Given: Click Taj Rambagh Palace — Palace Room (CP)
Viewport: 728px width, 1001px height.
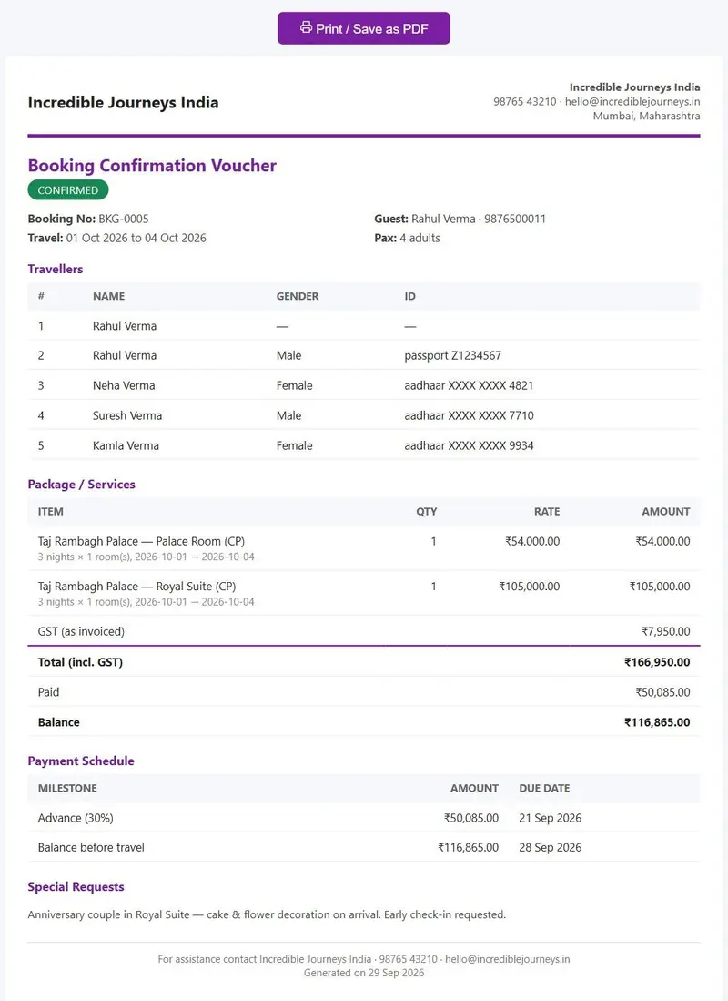Looking at the screenshot, I should tap(141, 541).
